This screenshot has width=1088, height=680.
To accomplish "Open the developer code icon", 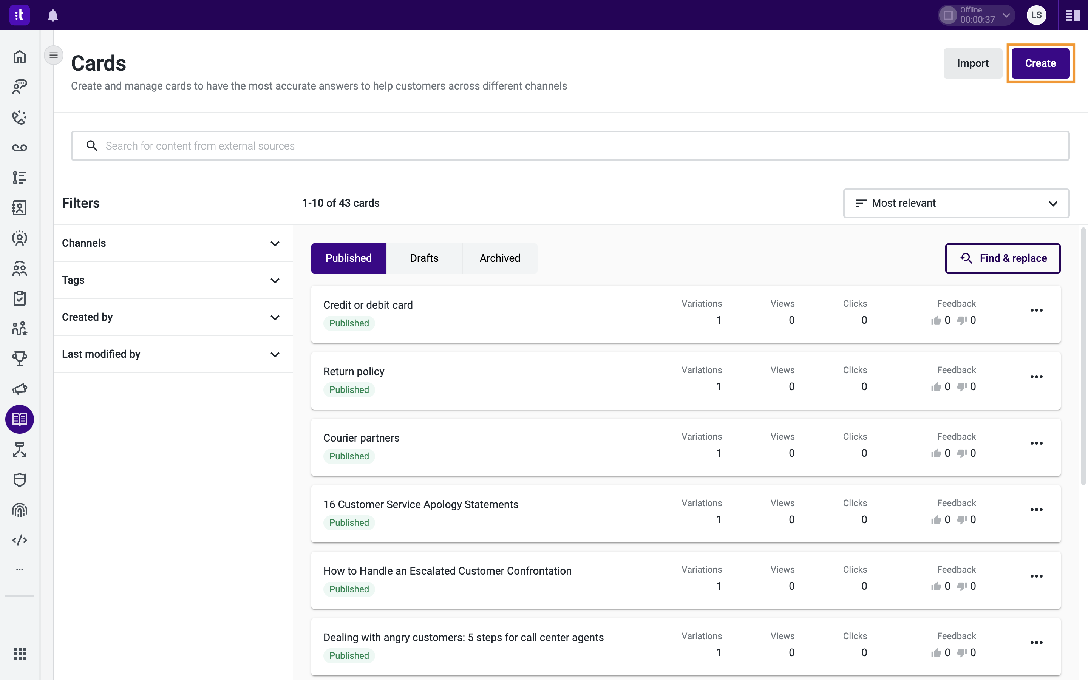I will (19, 540).
